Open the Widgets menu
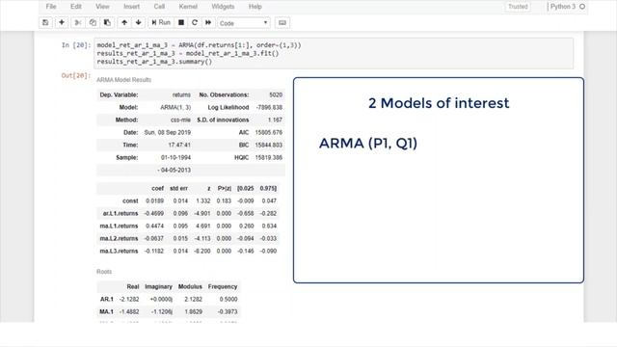The image size is (617, 347). [x=223, y=7]
